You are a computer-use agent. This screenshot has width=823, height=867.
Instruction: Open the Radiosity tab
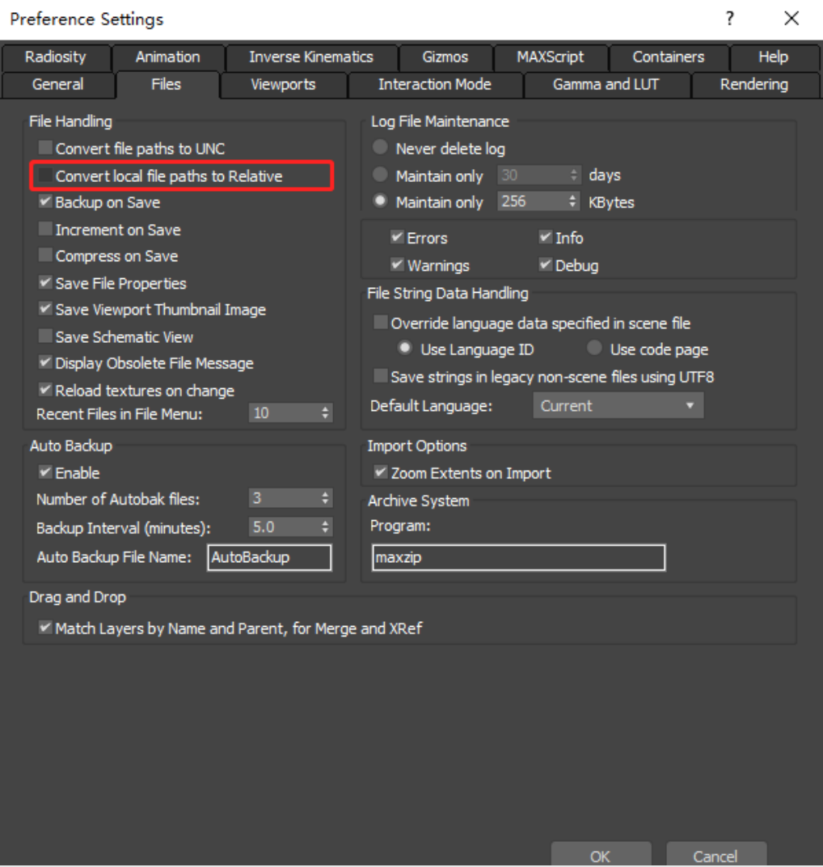tap(56, 57)
